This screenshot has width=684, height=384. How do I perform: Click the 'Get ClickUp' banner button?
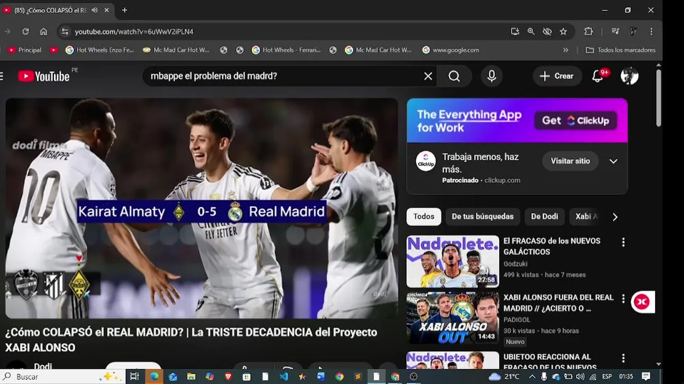pos(575,121)
